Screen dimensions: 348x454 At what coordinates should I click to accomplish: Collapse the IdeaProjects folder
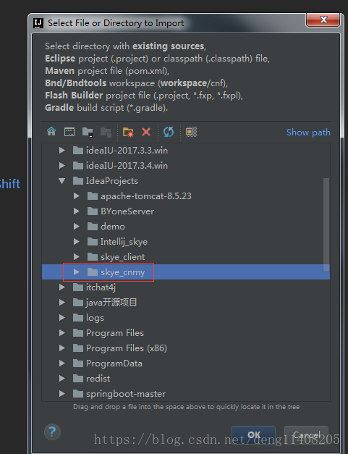[x=62, y=181]
